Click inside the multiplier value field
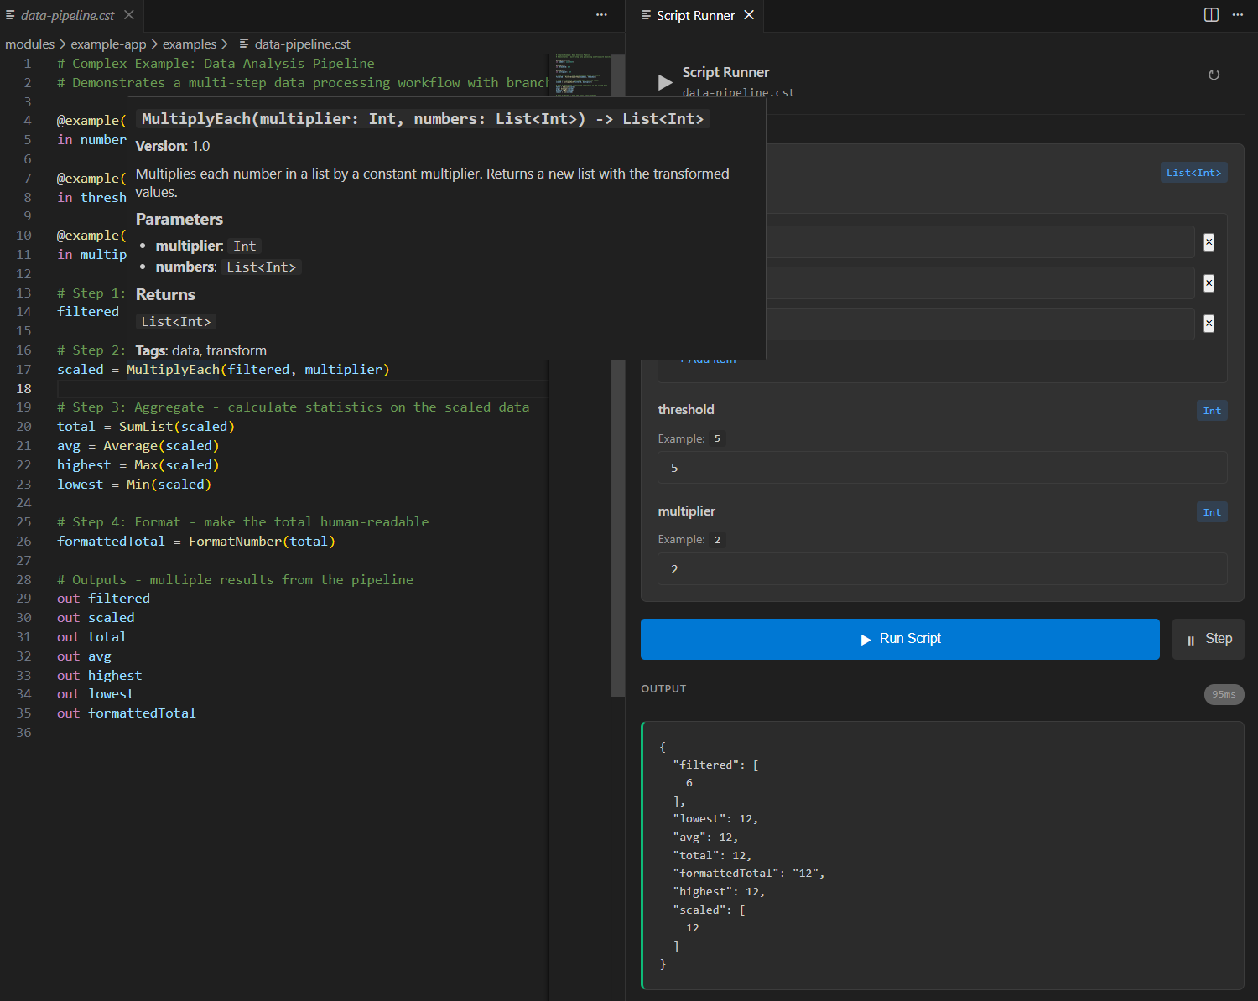Viewport: 1258px width, 1001px height. [942, 569]
